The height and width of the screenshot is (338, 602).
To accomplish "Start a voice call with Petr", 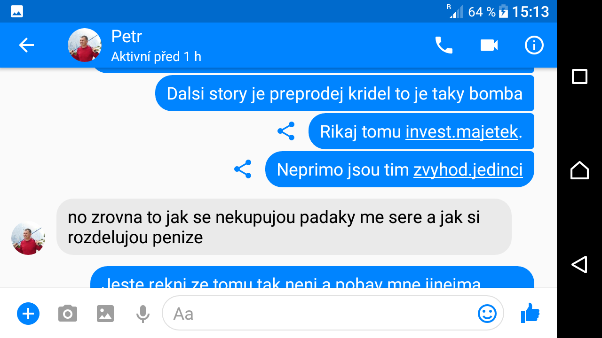I will point(444,45).
